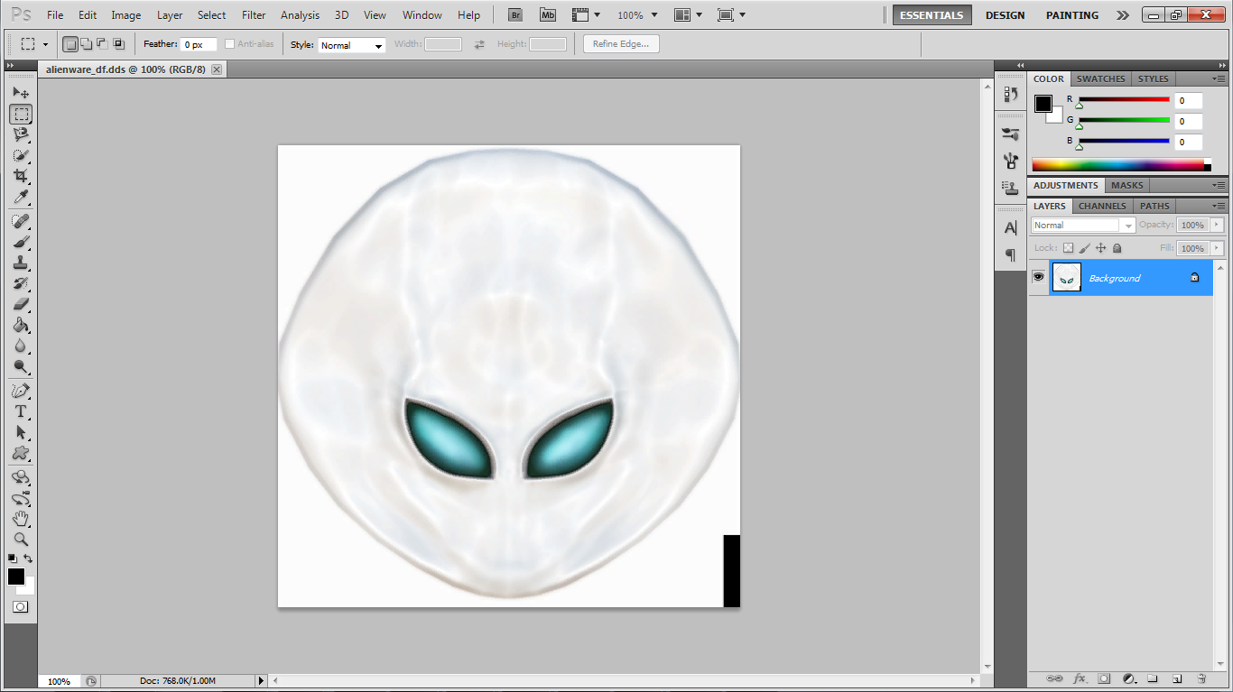Viewport: 1233px width, 692px height.
Task: Enable Subtract from selection mode
Action: pos(102,44)
